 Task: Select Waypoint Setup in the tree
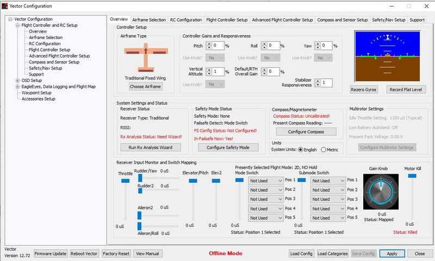pos(36,93)
